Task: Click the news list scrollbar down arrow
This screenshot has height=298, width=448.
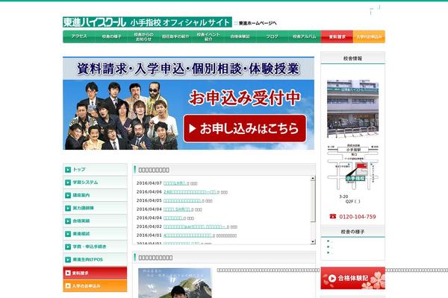Action: [x=313, y=242]
